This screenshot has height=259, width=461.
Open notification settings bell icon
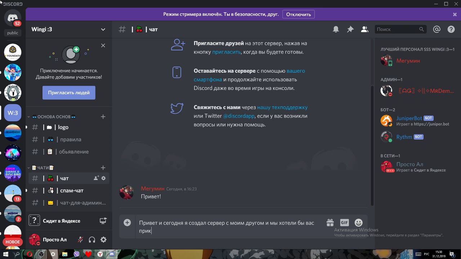click(x=336, y=29)
